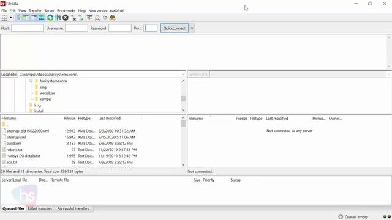
Task: Refresh file and folder lists
Action: (x=50, y=18)
